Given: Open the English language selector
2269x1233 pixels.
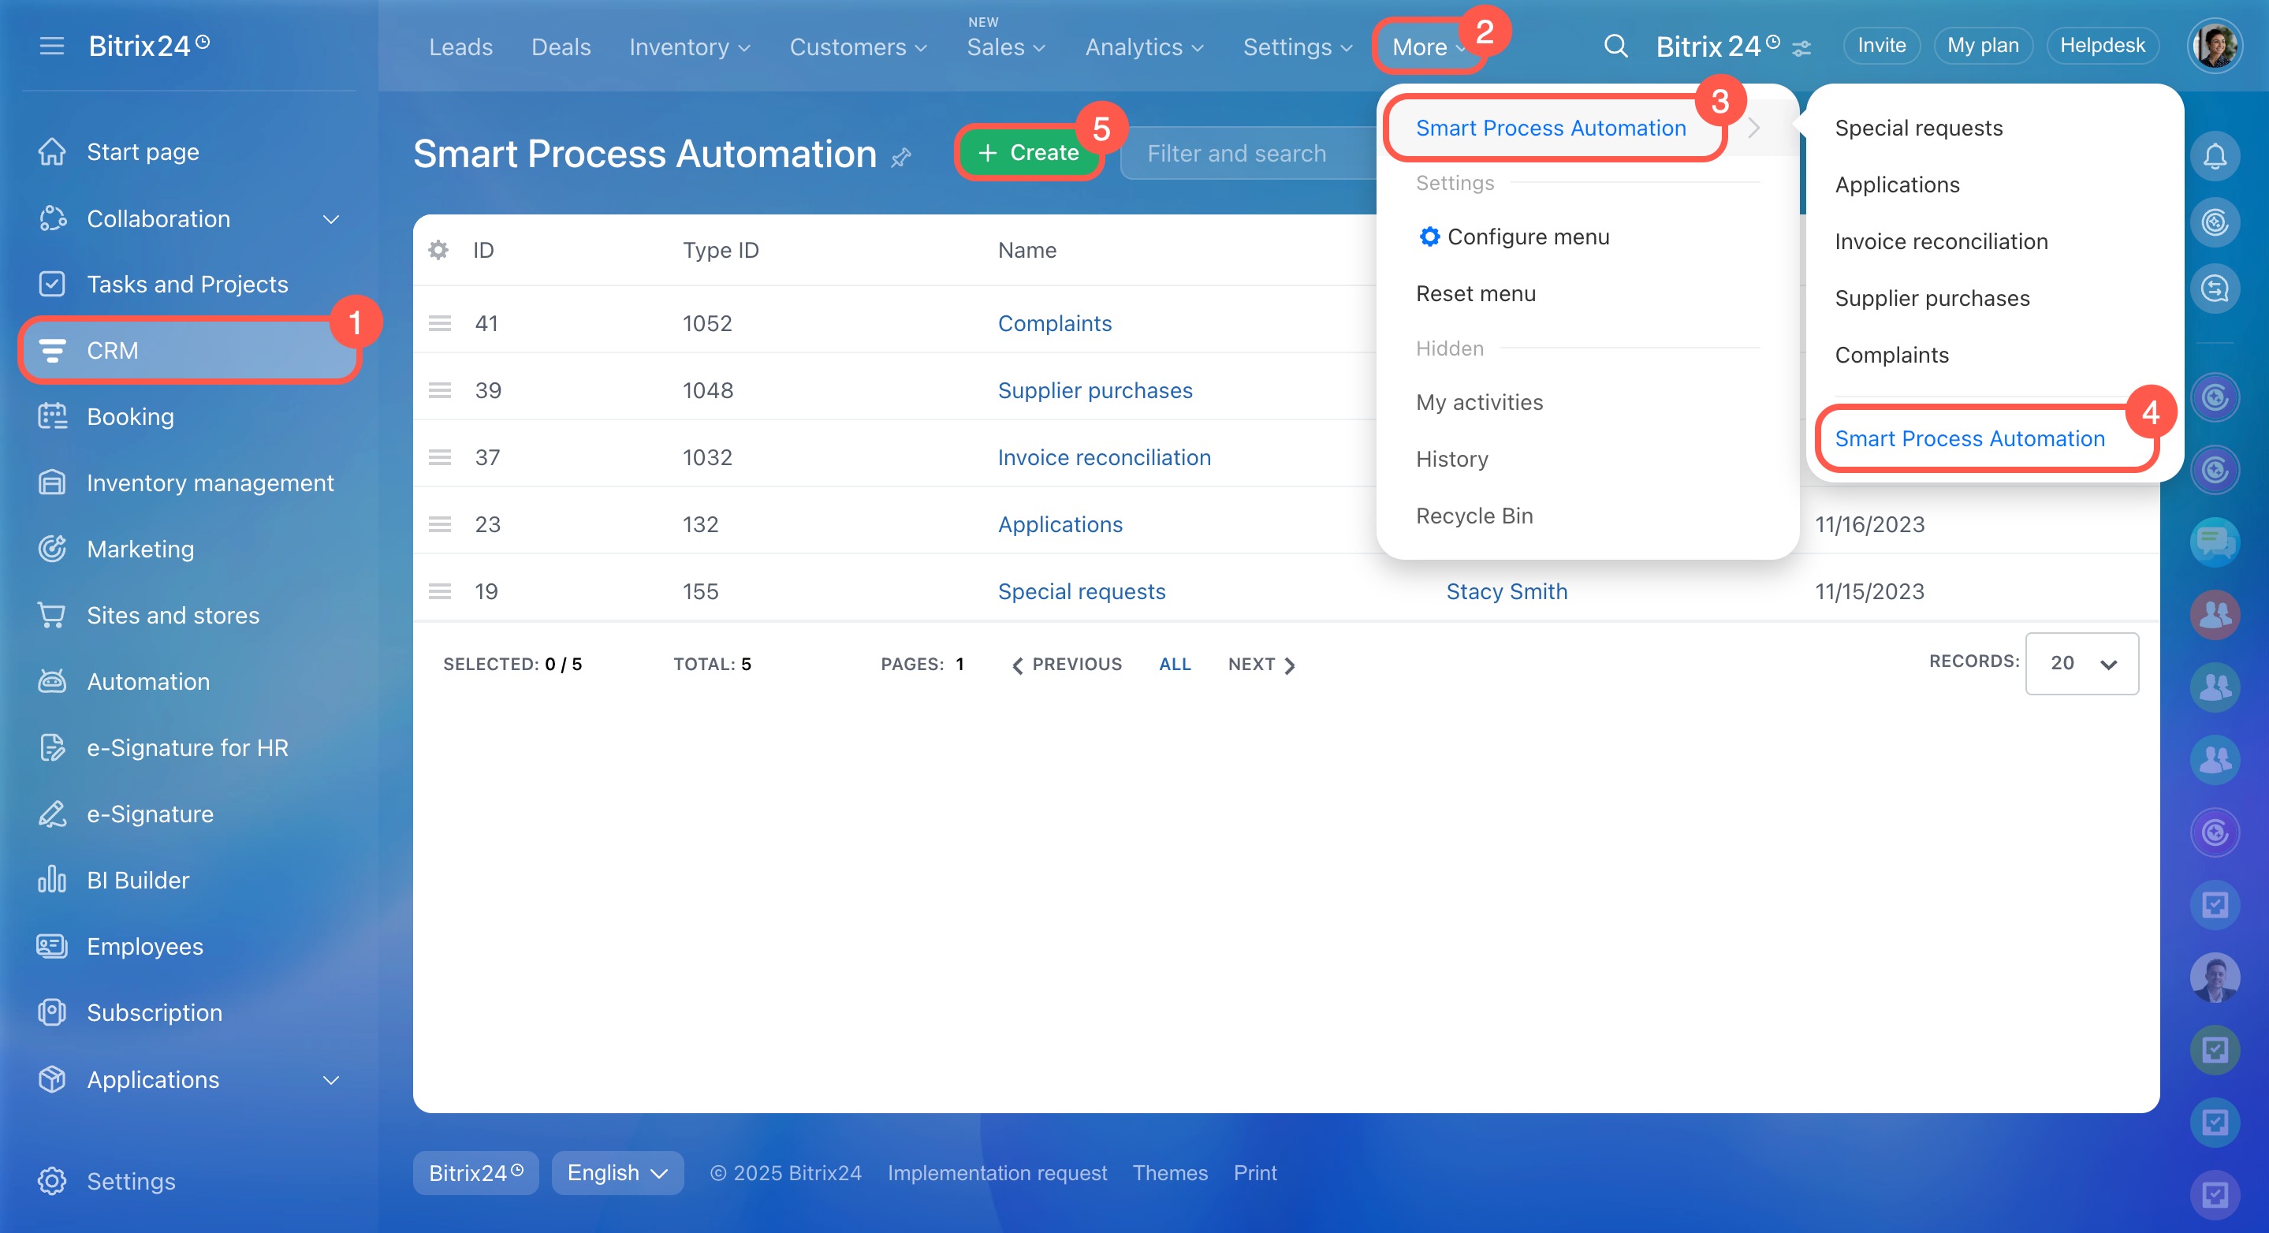Looking at the screenshot, I should point(617,1172).
